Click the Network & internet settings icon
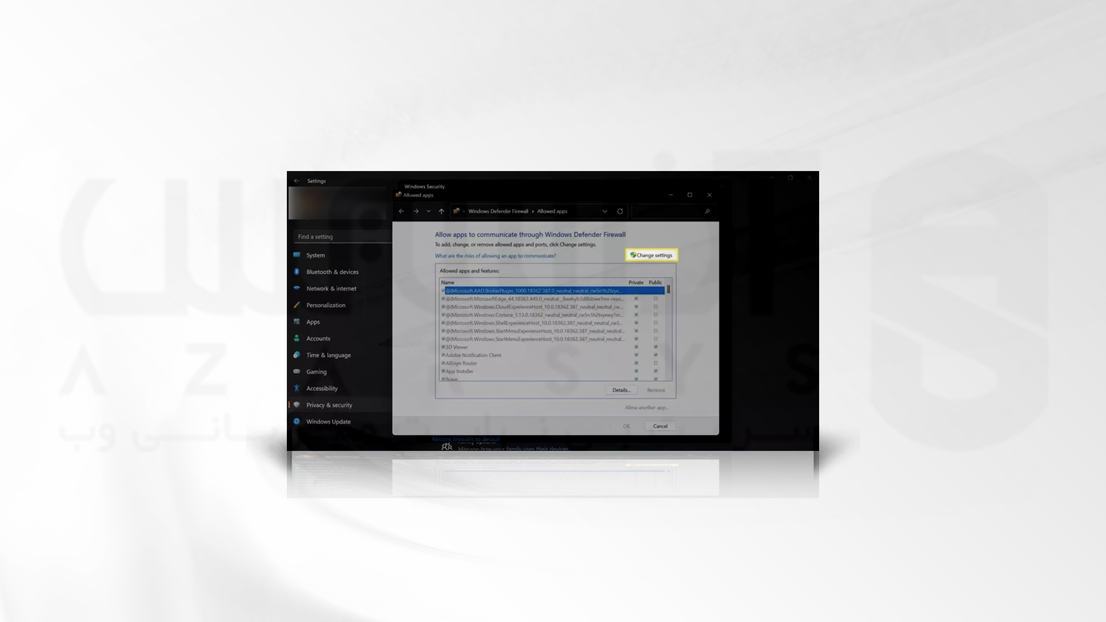Image resolution: width=1106 pixels, height=622 pixels. click(298, 288)
